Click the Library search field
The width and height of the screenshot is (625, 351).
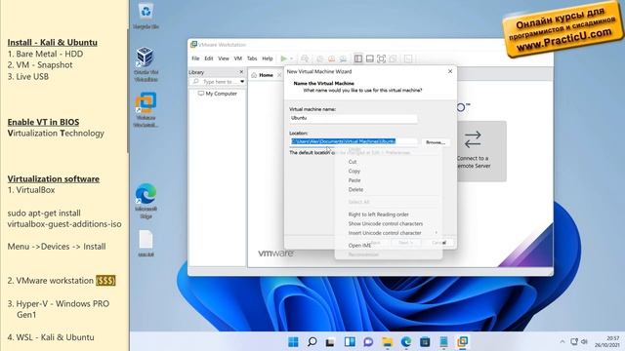(215, 82)
